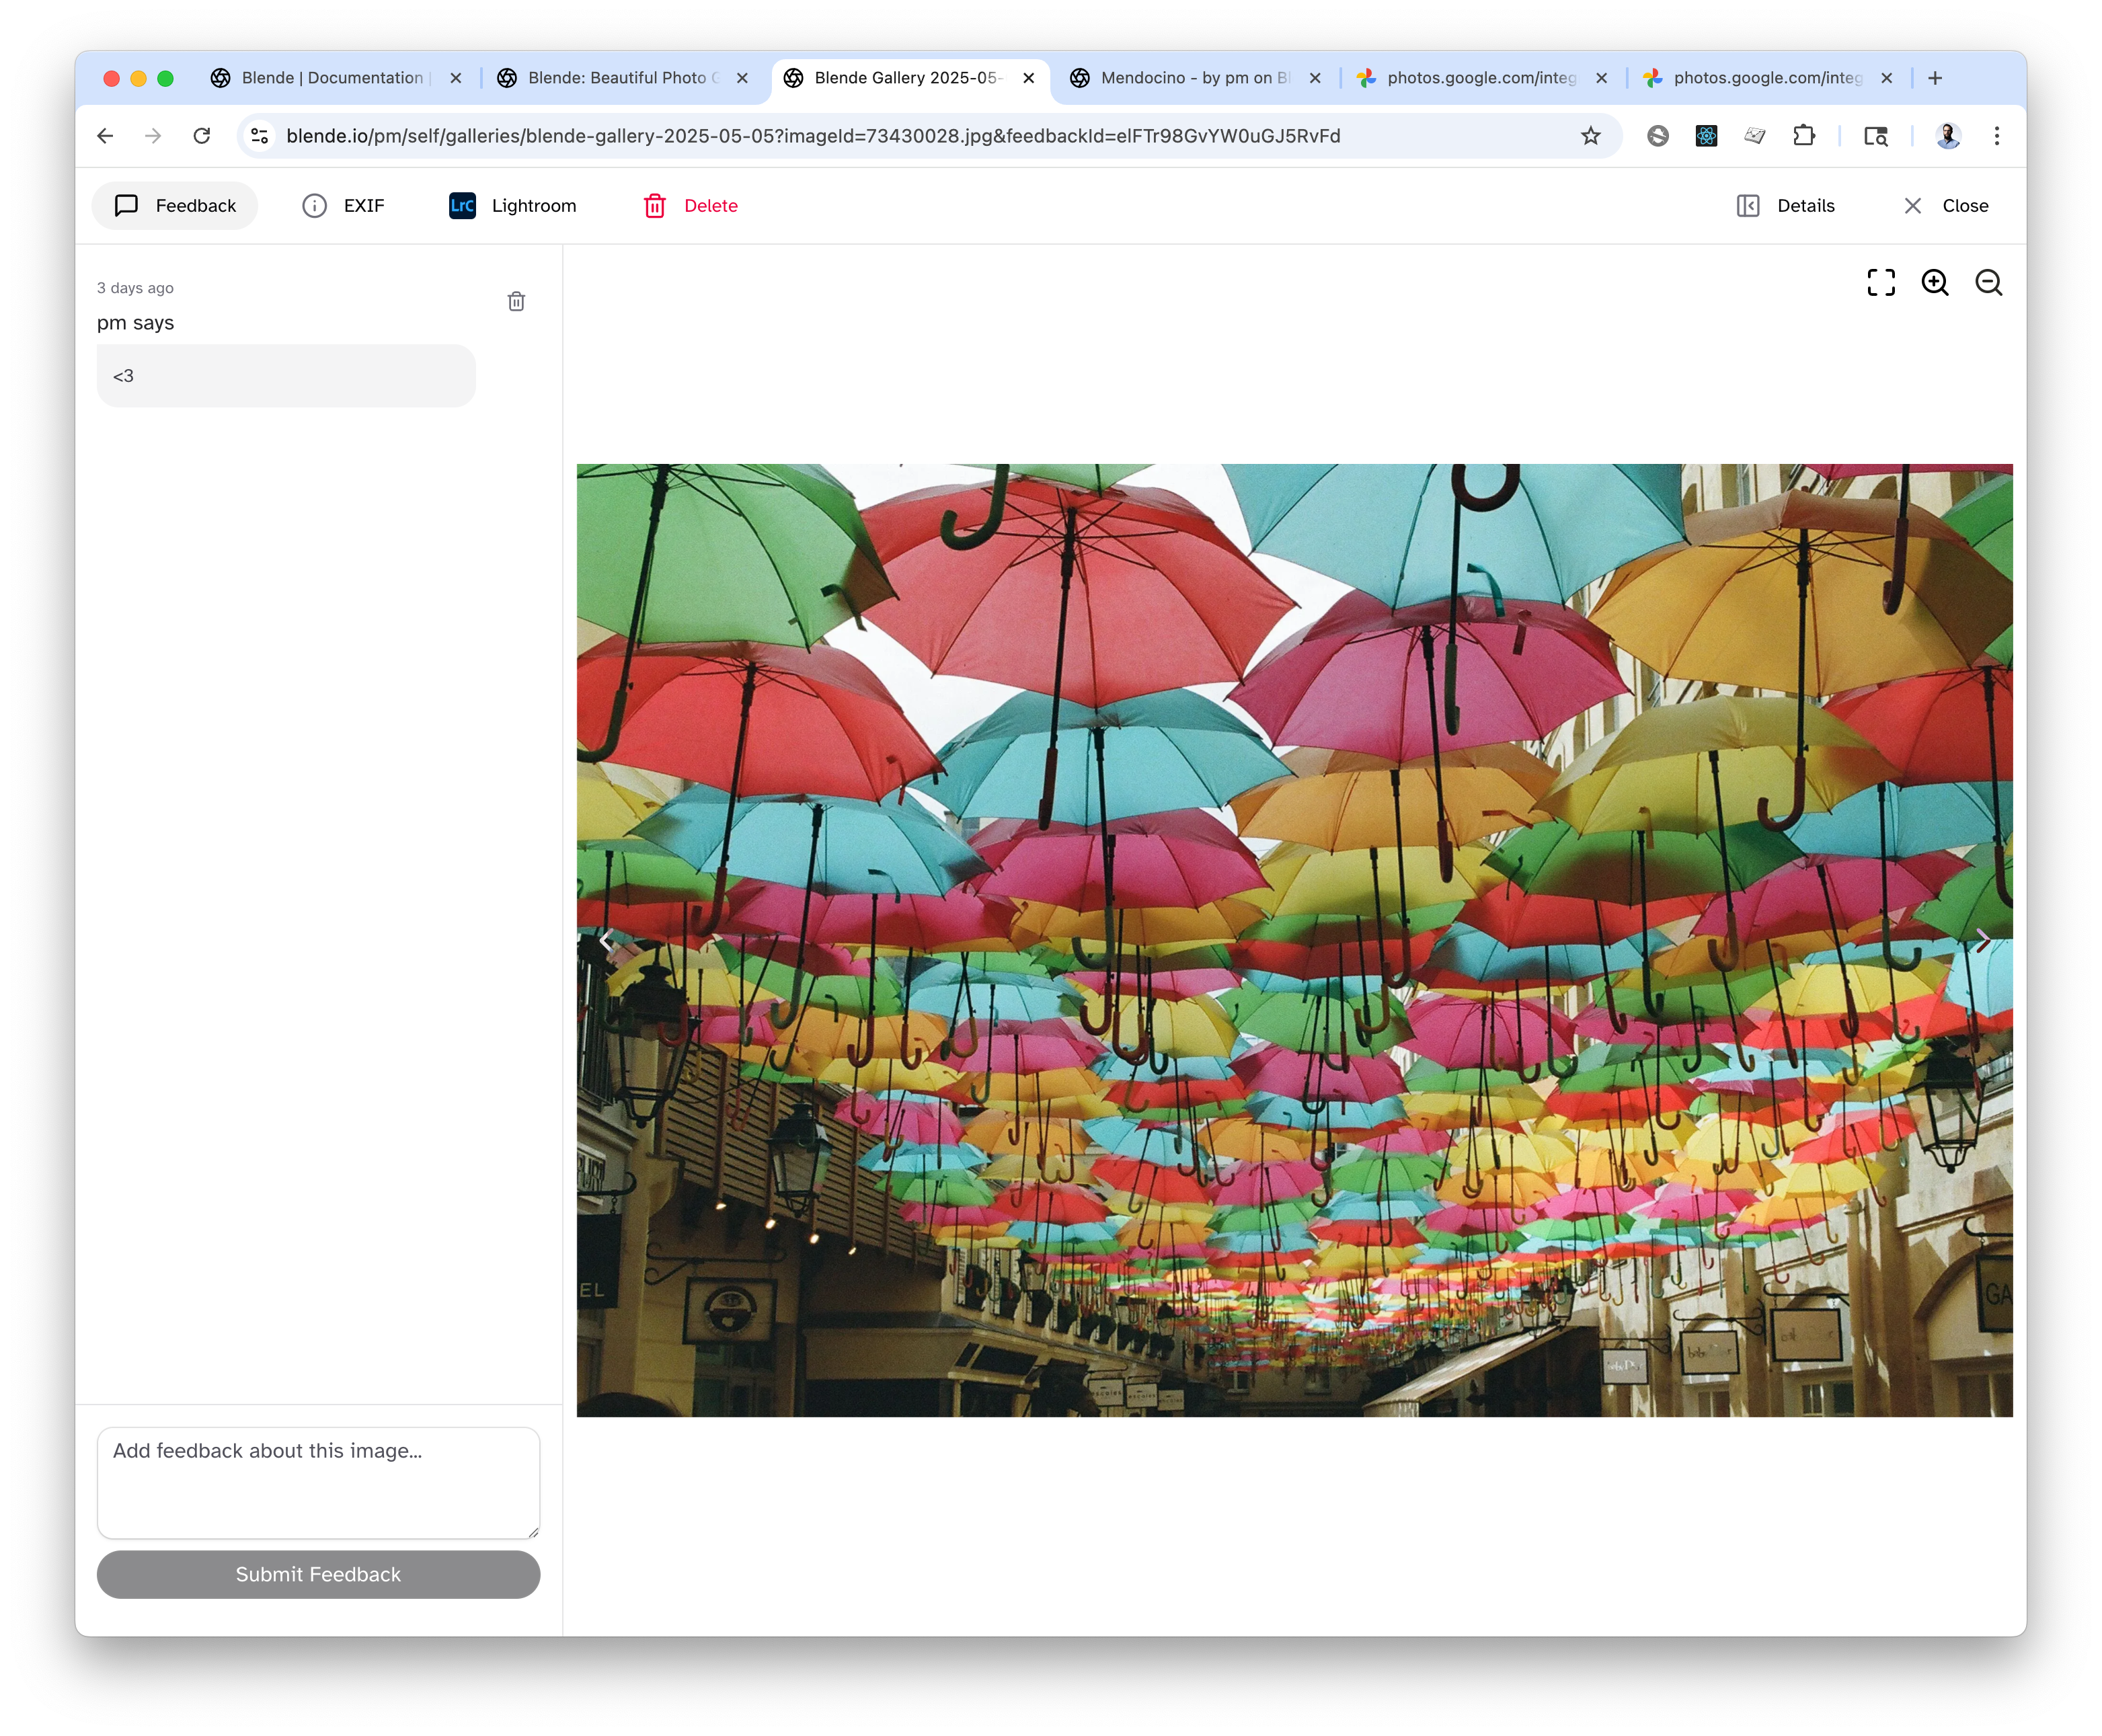Click the red Delete trash button
Image resolution: width=2102 pixels, height=1736 pixels.
[690, 206]
